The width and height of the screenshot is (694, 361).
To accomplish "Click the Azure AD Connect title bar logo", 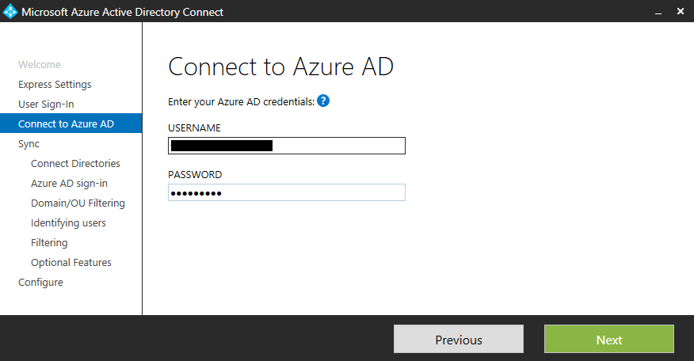I will click(11, 12).
